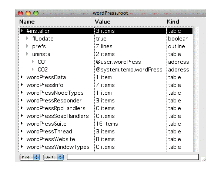Click the "7 lines" value for prefs
The image size is (221, 182).
point(104,46)
